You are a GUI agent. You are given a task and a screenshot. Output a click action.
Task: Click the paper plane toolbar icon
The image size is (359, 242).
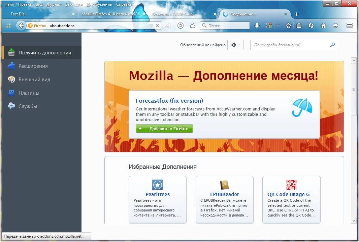(168, 26)
